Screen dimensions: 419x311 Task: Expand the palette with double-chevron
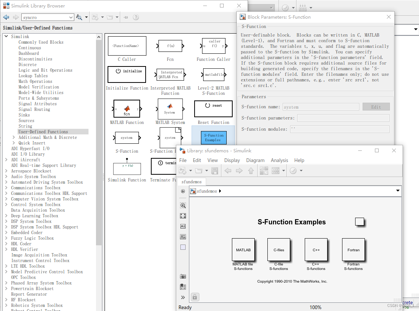point(183,297)
